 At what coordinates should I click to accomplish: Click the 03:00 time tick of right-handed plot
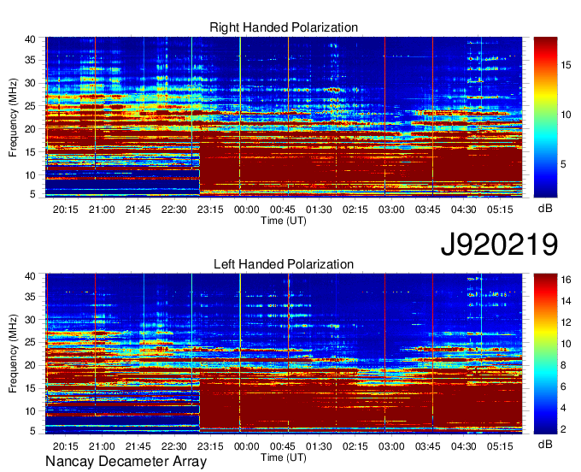[x=391, y=209]
